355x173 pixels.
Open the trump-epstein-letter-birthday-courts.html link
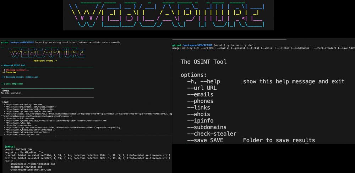(56, 121)
